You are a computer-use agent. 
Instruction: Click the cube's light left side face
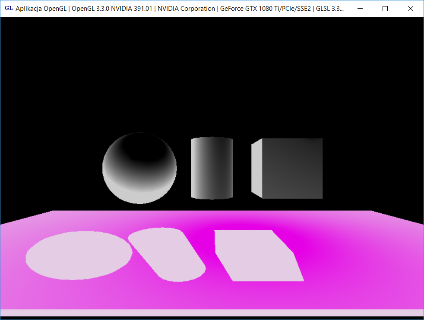point(257,168)
